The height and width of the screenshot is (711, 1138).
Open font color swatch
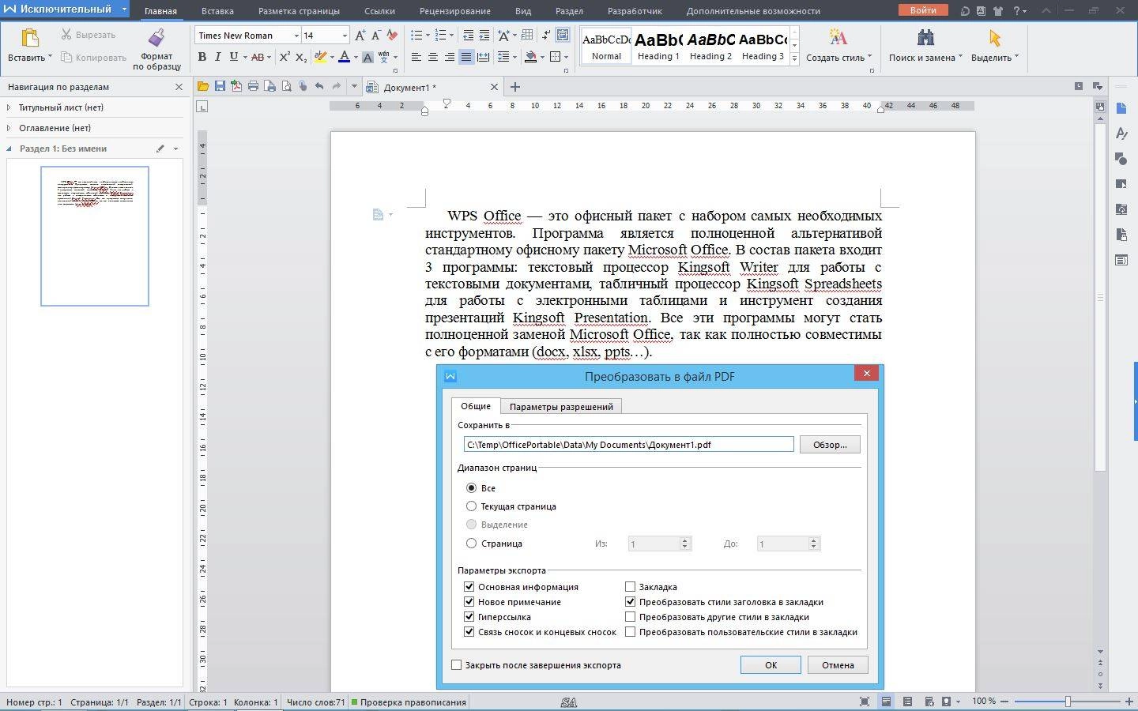[344, 57]
